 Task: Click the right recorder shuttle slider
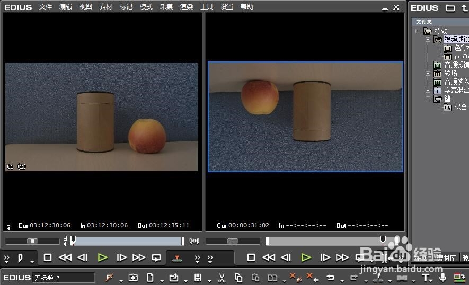(x=233, y=241)
